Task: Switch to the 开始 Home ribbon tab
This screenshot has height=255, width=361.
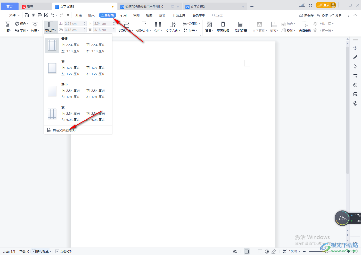Action: (x=79, y=15)
